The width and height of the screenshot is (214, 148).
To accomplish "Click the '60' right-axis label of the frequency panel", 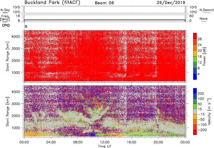I will [191, 16].
